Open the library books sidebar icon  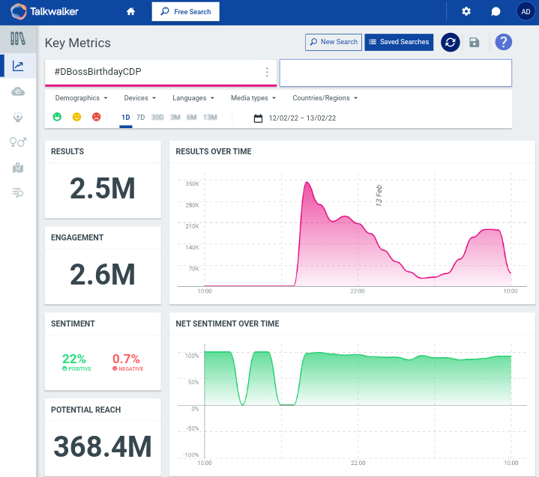click(x=18, y=38)
